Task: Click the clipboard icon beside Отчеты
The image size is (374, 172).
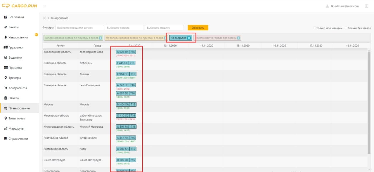Action: (6, 98)
